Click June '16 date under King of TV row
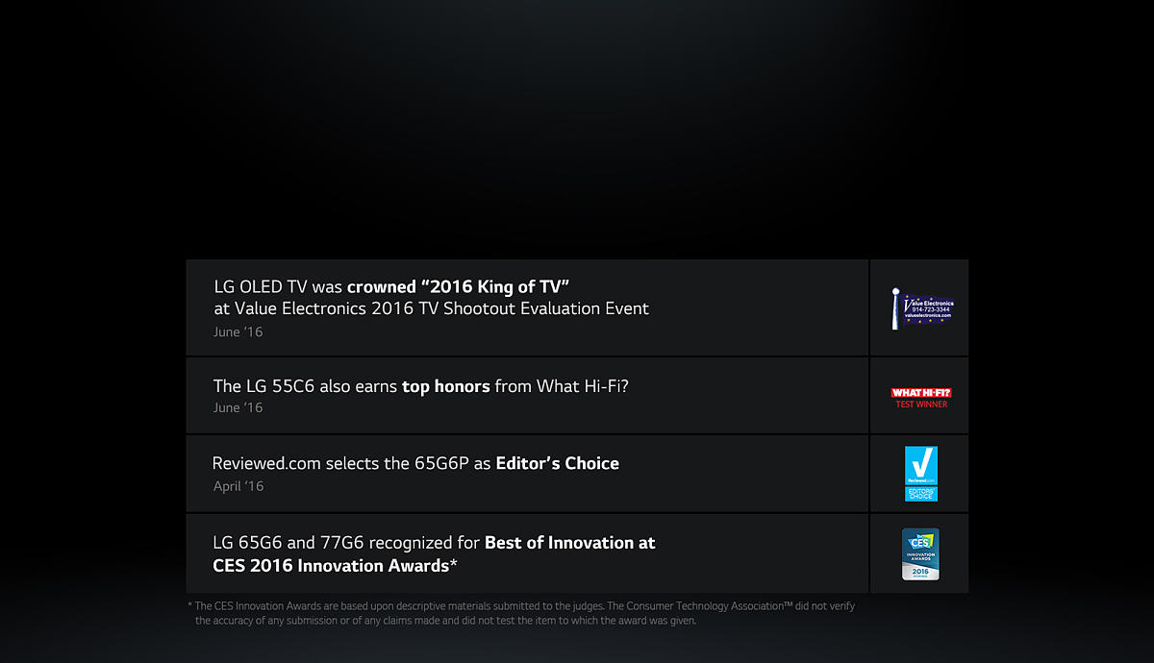 click(238, 331)
